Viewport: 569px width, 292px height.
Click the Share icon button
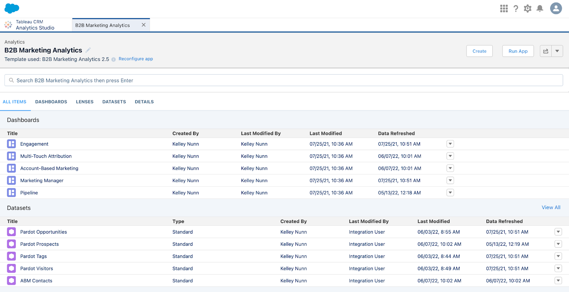(546, 51)
